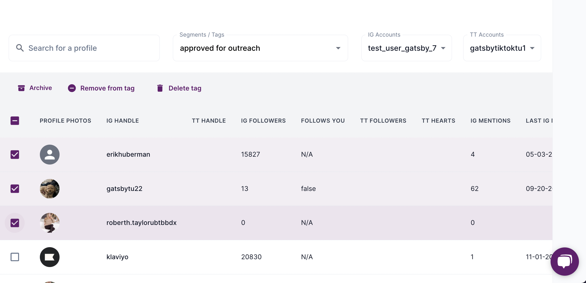Sort by the IG HANDLE column header
586x283 pixels.
click(x=123, y=121)
